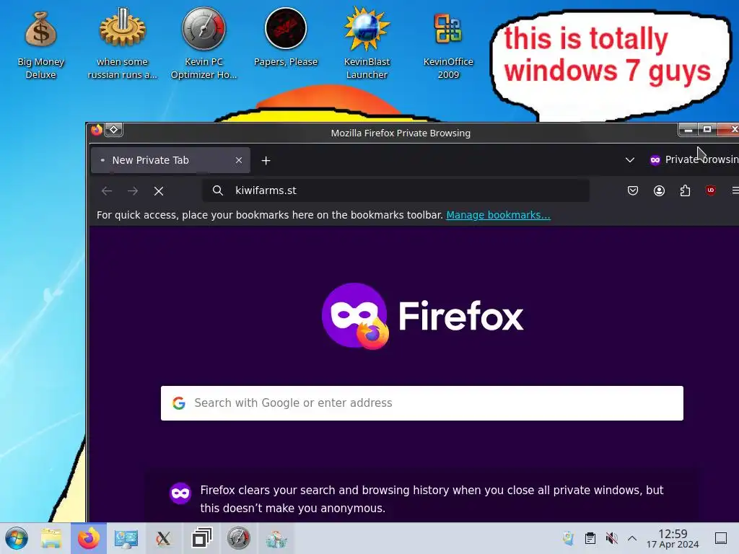The width and height of the screenshot is (739, 554).
Task: Open the Firefox hamburger menu
Action: coord(734,190)
